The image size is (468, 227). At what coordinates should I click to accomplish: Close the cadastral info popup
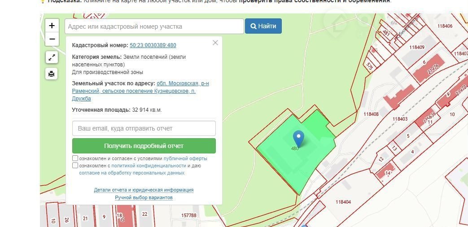(x=215, y=43)
